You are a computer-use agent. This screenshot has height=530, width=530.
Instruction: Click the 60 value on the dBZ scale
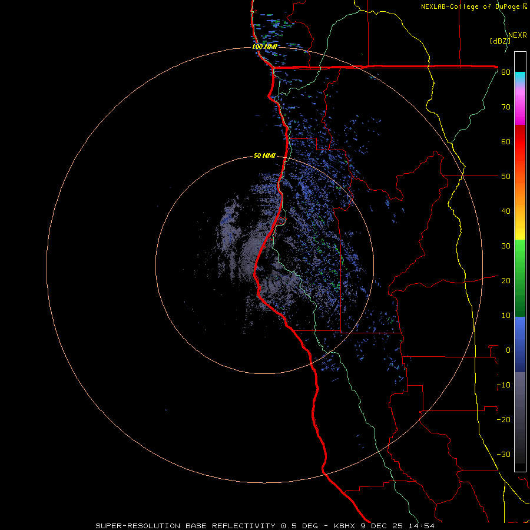tap(506, 141)
